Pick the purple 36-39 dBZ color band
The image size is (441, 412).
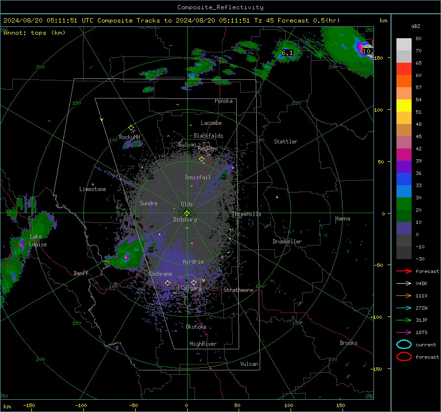[x=404, y=167]
